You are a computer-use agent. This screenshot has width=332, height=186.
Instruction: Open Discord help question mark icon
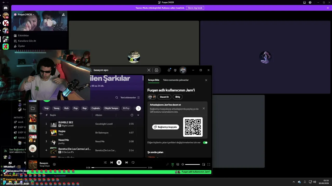click(x=310, y=2)
